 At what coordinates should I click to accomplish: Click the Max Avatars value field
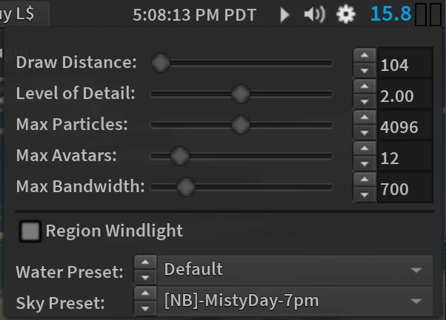point(404,158)
